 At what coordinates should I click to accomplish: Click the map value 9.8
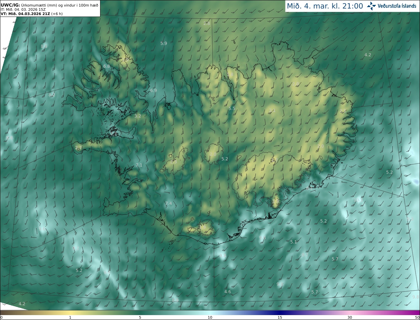click(x=416, y=297)
